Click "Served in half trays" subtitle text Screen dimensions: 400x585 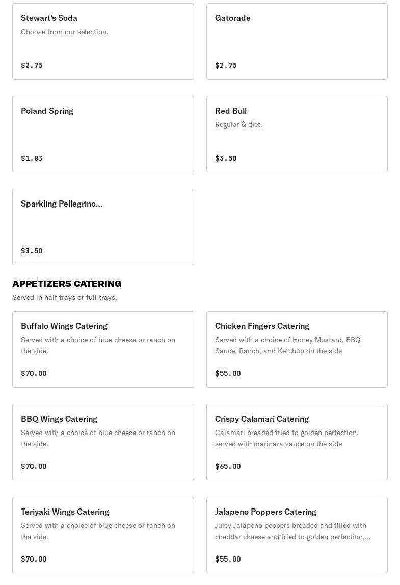(64, 297)
